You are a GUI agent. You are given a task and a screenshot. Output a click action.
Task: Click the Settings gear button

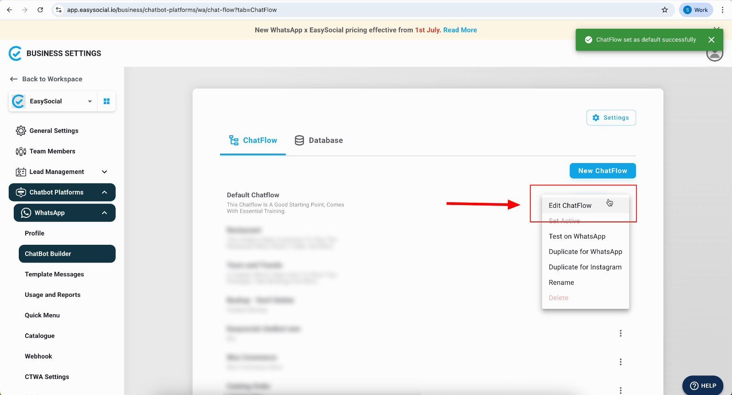tap(611, 117)
